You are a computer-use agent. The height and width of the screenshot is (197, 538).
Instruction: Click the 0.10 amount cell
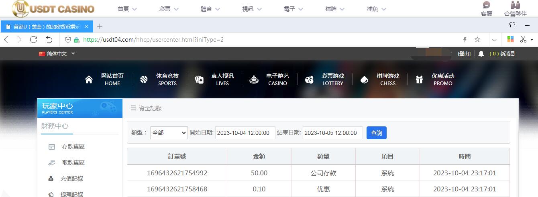(x=259, y=189)
